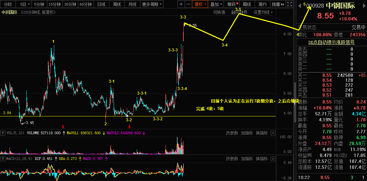Switch the chart to fullscreen mode
Screen dimensions: 367x181
pyautogui.click(x=289, y=4)
